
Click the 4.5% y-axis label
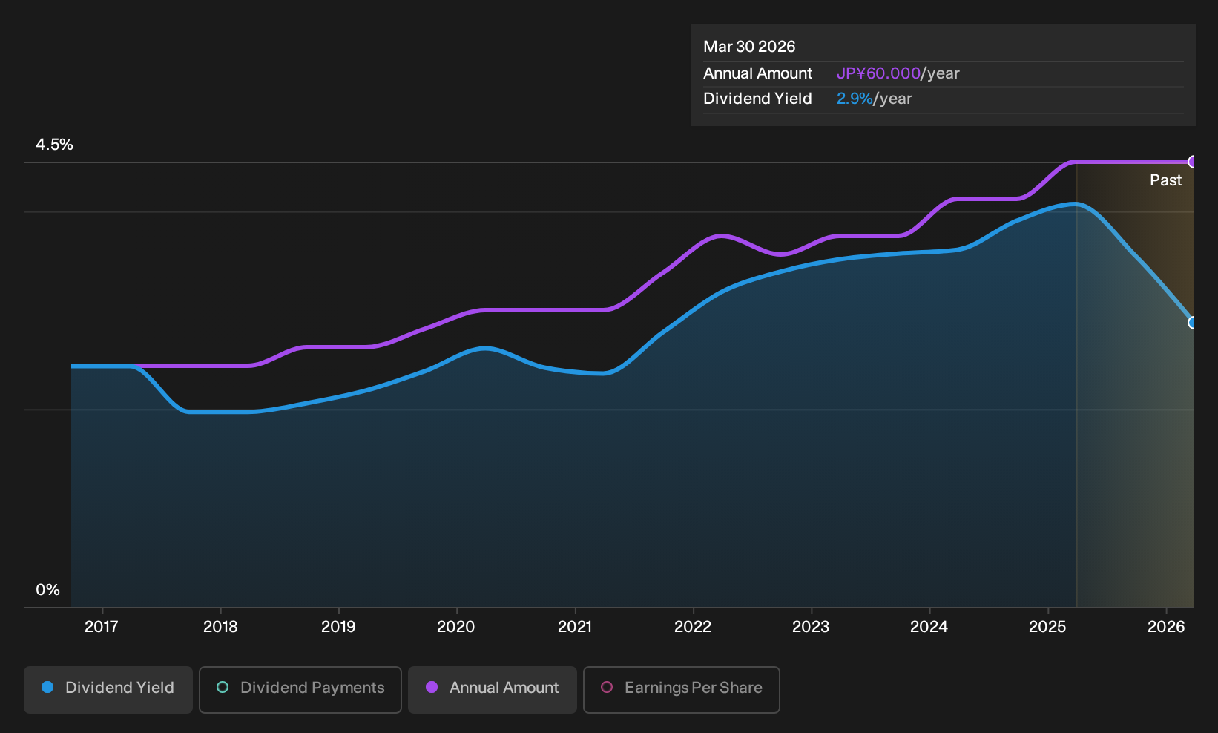(54, 145)
